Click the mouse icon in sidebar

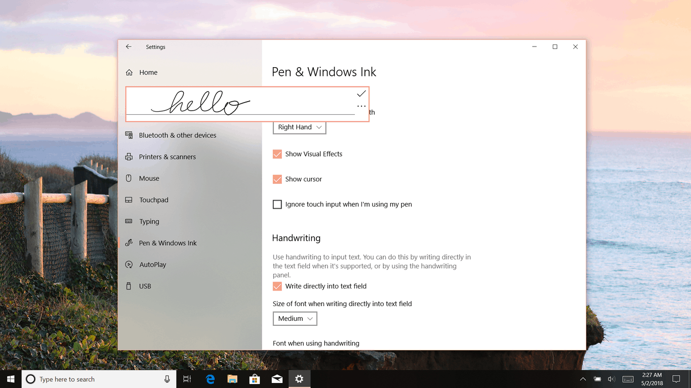click(x=129, y=178)
